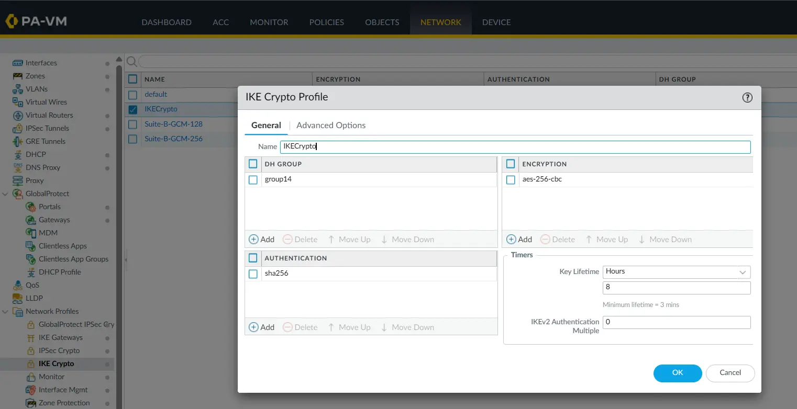Viewport: 797px width, 409px height.
Task: Click the MDM icon
Action: [31, 233]
